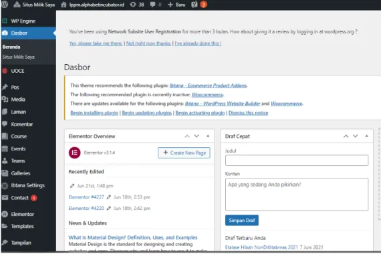Open Etalase Hibah NonDitlitabmas 2021 draft
This screenshot has height=258, width=385.
261,247
